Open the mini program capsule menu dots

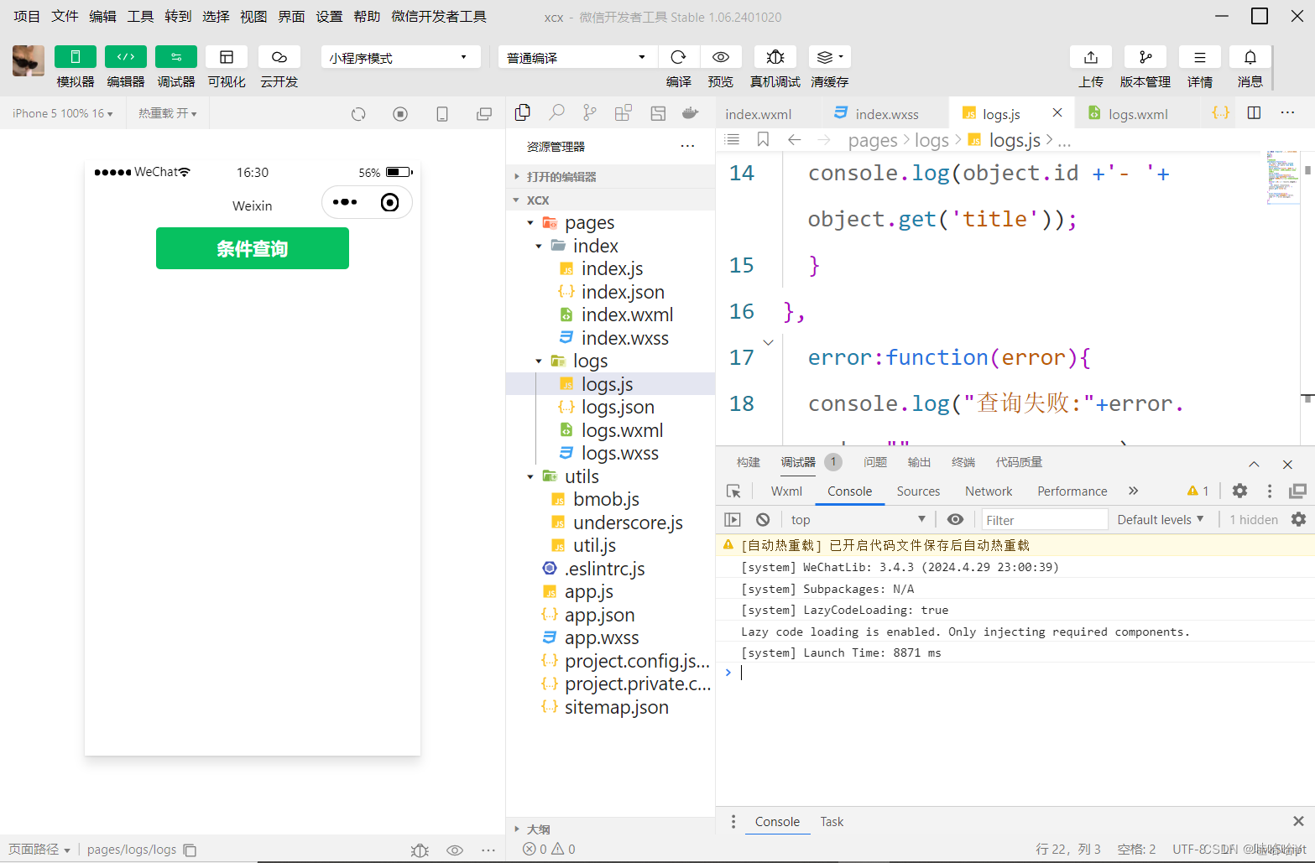coord(345,202)
